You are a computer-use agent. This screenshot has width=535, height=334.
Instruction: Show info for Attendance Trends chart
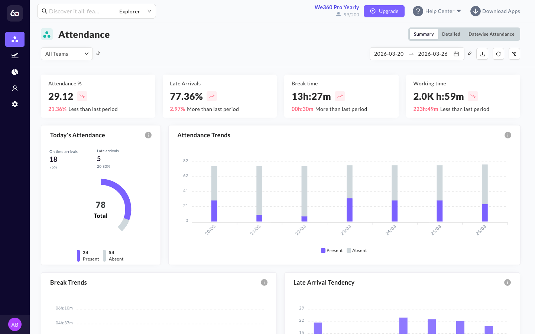tap(508, 135)
